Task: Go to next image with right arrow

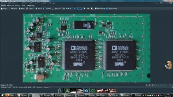Action: pyautogui.click(x=74, y=9)
